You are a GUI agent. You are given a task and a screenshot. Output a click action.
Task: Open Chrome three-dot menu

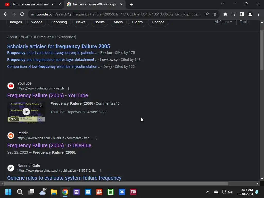pyautogui.click(x=258, y=14)
